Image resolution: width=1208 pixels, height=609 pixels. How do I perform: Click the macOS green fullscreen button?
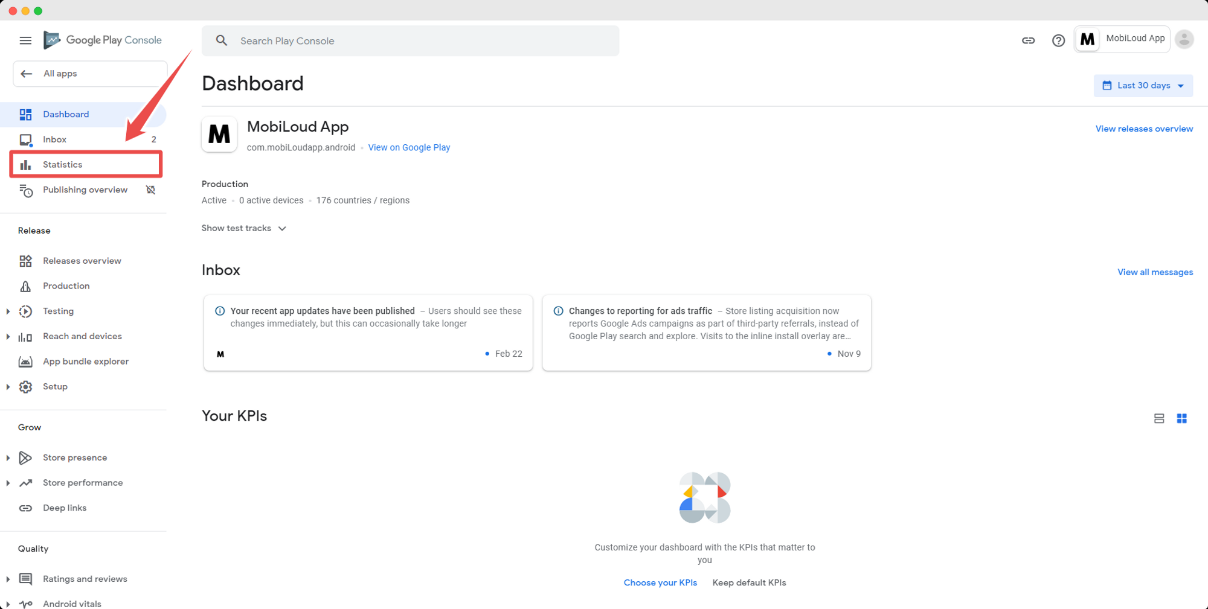point(38,11)
